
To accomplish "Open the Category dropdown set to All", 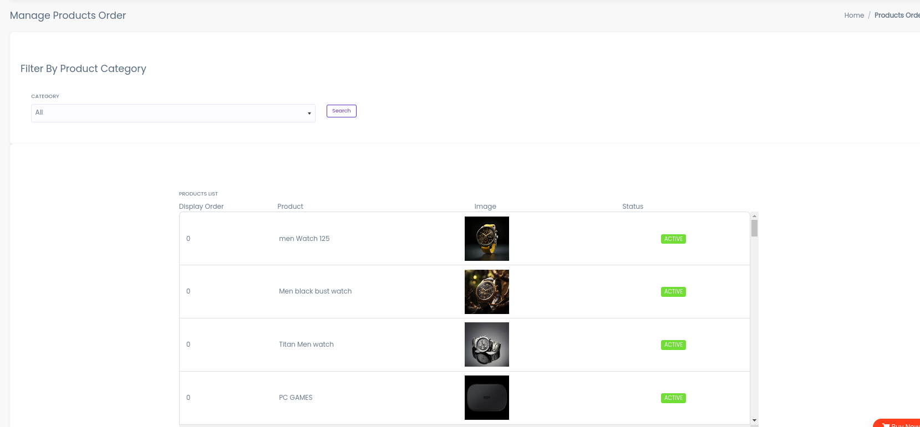I will click(x=173, y=113).
